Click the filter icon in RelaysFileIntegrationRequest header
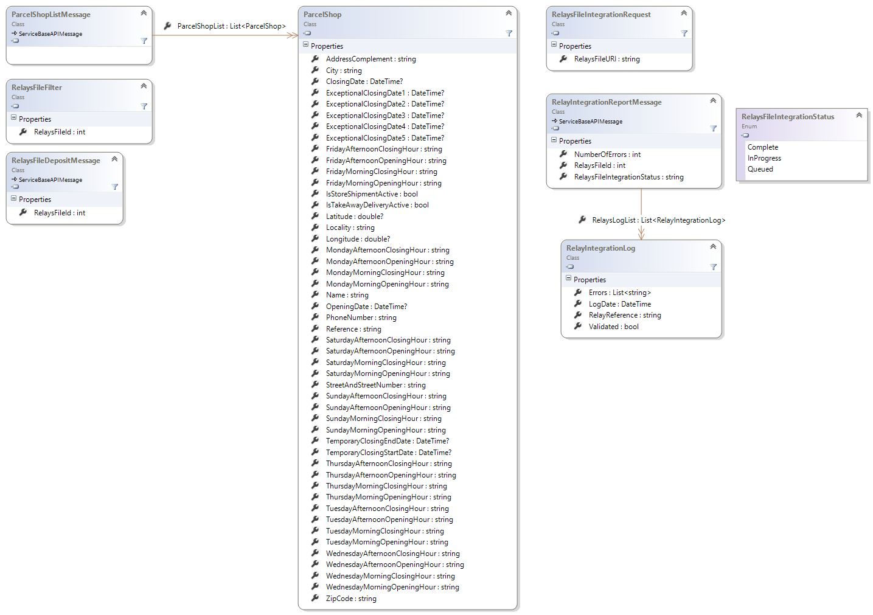Viewport: 873px width, 615px height. (684, 33)
